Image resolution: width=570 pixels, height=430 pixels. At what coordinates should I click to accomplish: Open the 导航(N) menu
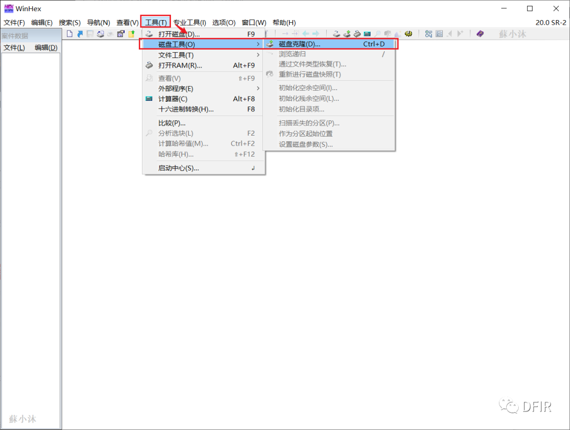click(x=99, y=23)
